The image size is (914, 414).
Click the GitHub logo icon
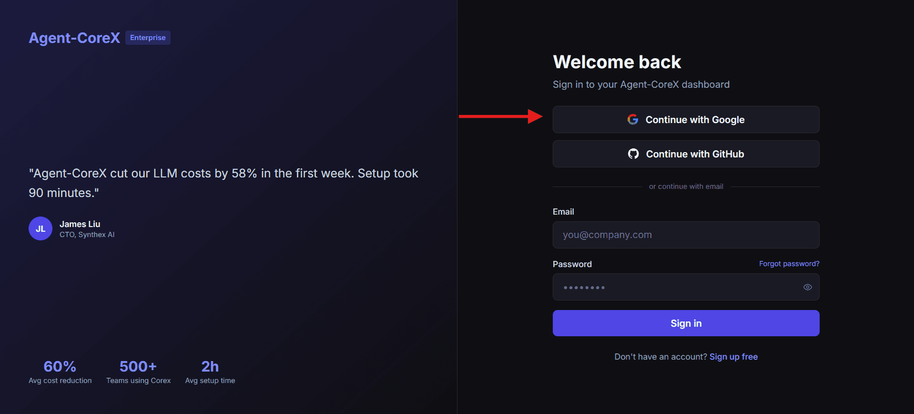(x=633, y=154)
